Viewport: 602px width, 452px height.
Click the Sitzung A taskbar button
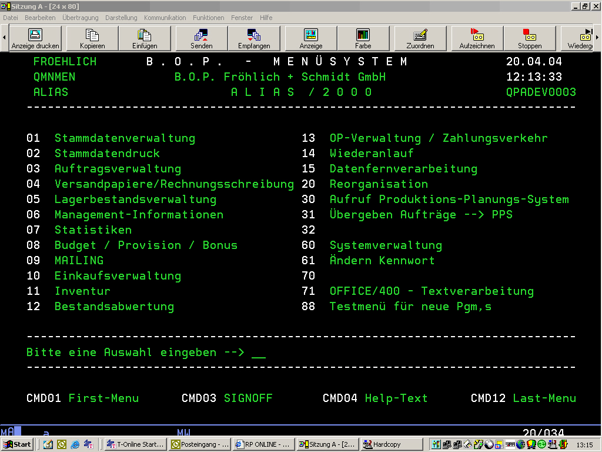coord(327,444)
